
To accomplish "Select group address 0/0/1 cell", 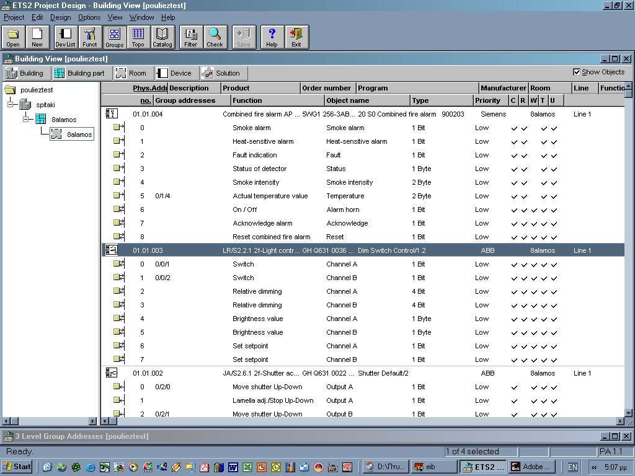I will point(162,264).
